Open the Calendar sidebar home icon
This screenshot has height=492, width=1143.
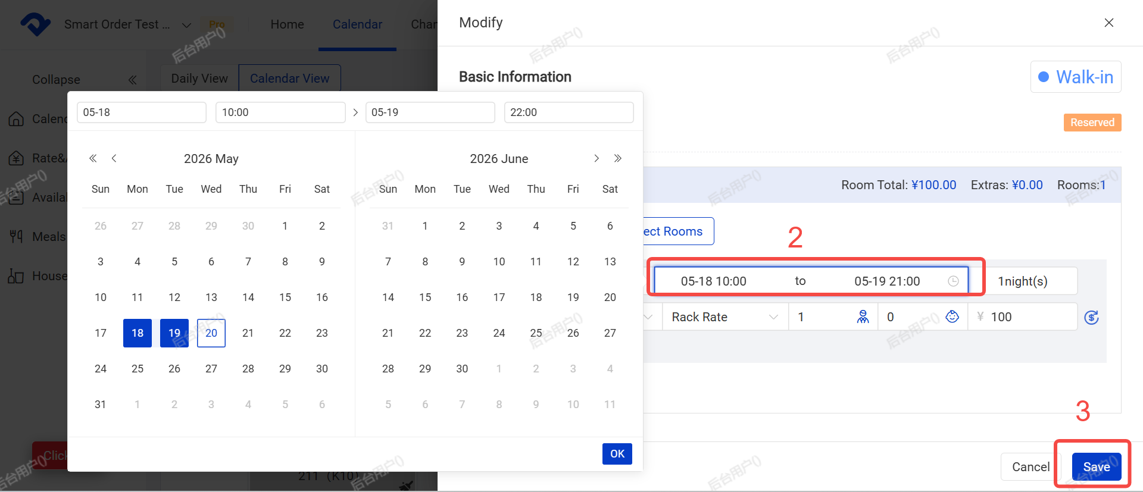tap(16, 119)
